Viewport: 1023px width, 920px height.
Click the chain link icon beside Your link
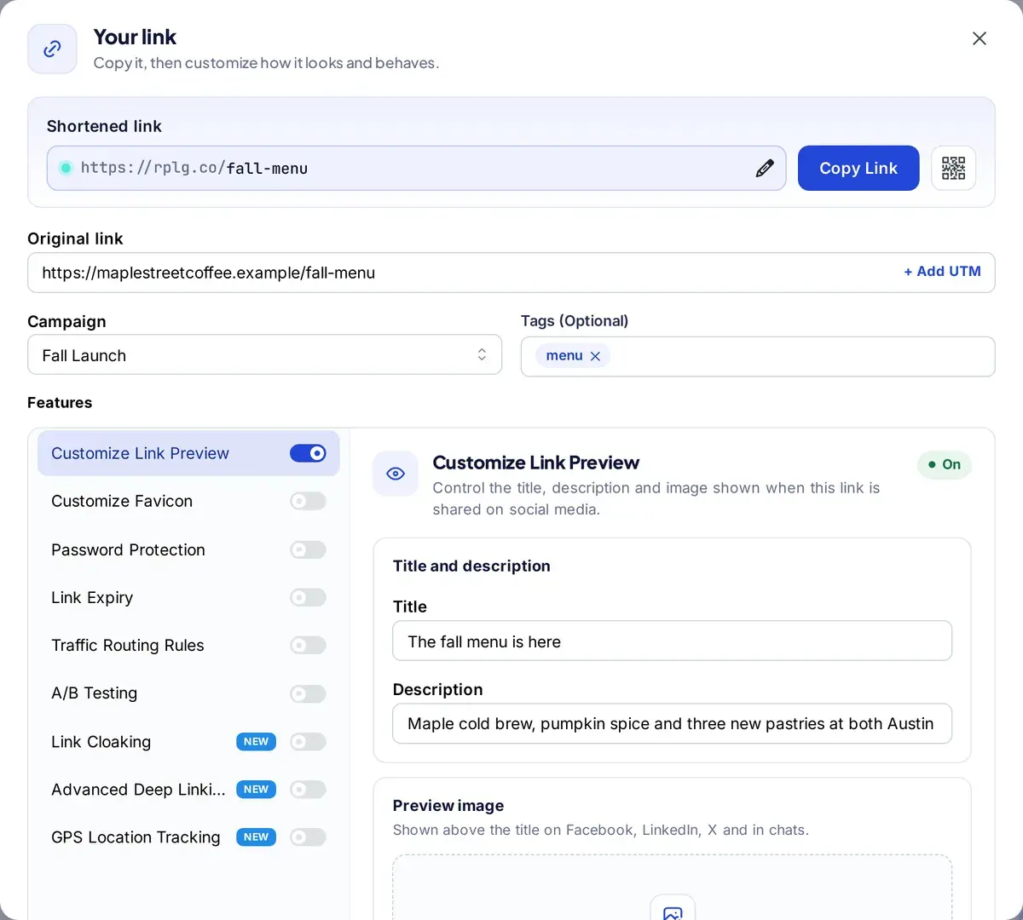pos(53,49)
